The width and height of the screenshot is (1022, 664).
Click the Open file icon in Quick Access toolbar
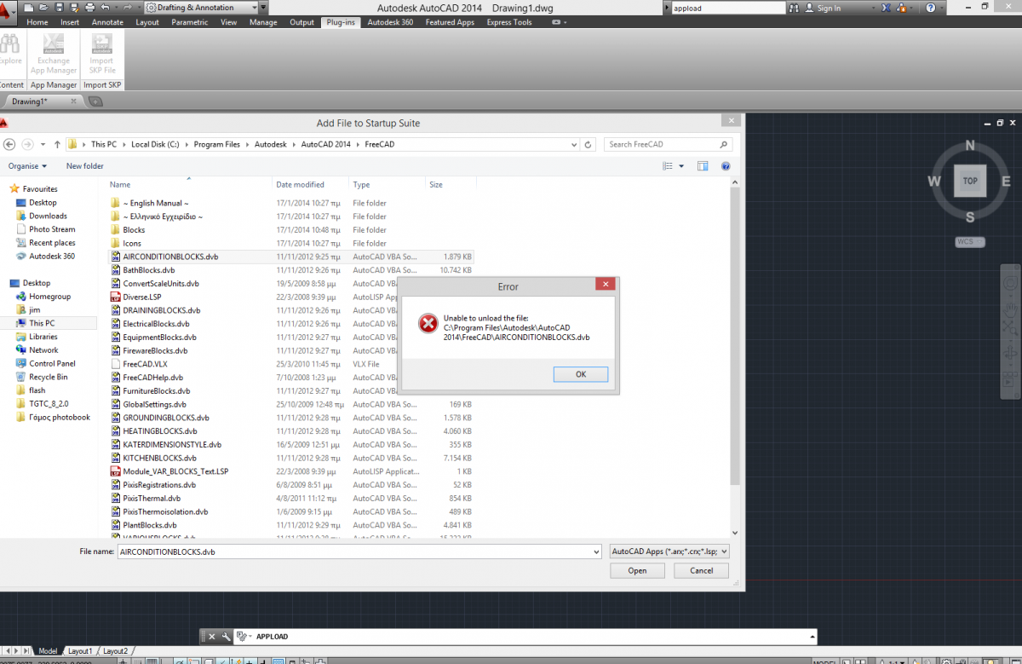tap(44, 8)
